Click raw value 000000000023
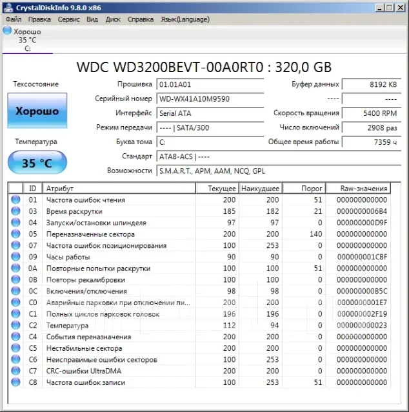Screen dimensions: 409x412 (362, 326)
